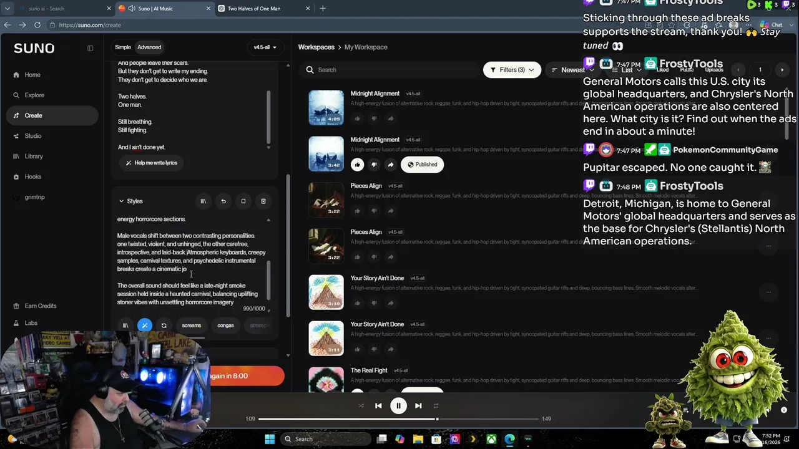Click Help me write lyrics button

click(x=151, y=163)
